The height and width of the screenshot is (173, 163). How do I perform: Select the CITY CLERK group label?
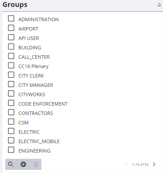pyautogui.click(x=31, y=76)
